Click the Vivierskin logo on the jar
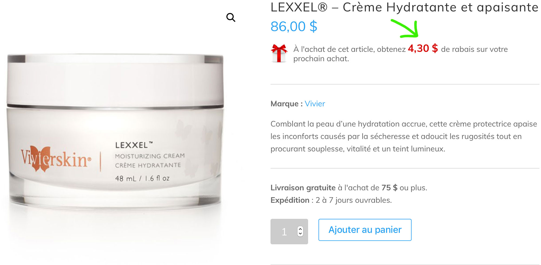Image resolution: width=541 pixels, height=265 pixels. (56, 159)
